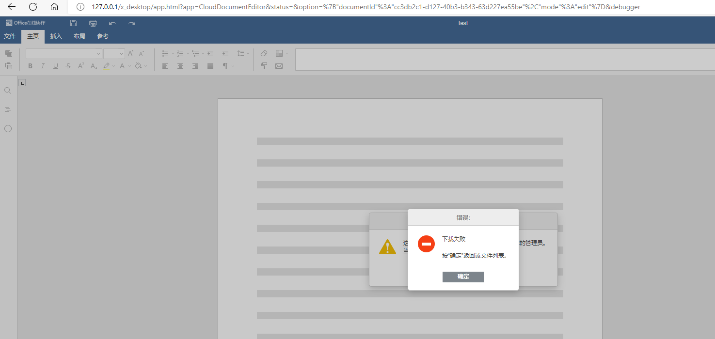Screen dimensions: 715x339
Task: Expand line spacing options arrow
Action: (x=248, y=54)
